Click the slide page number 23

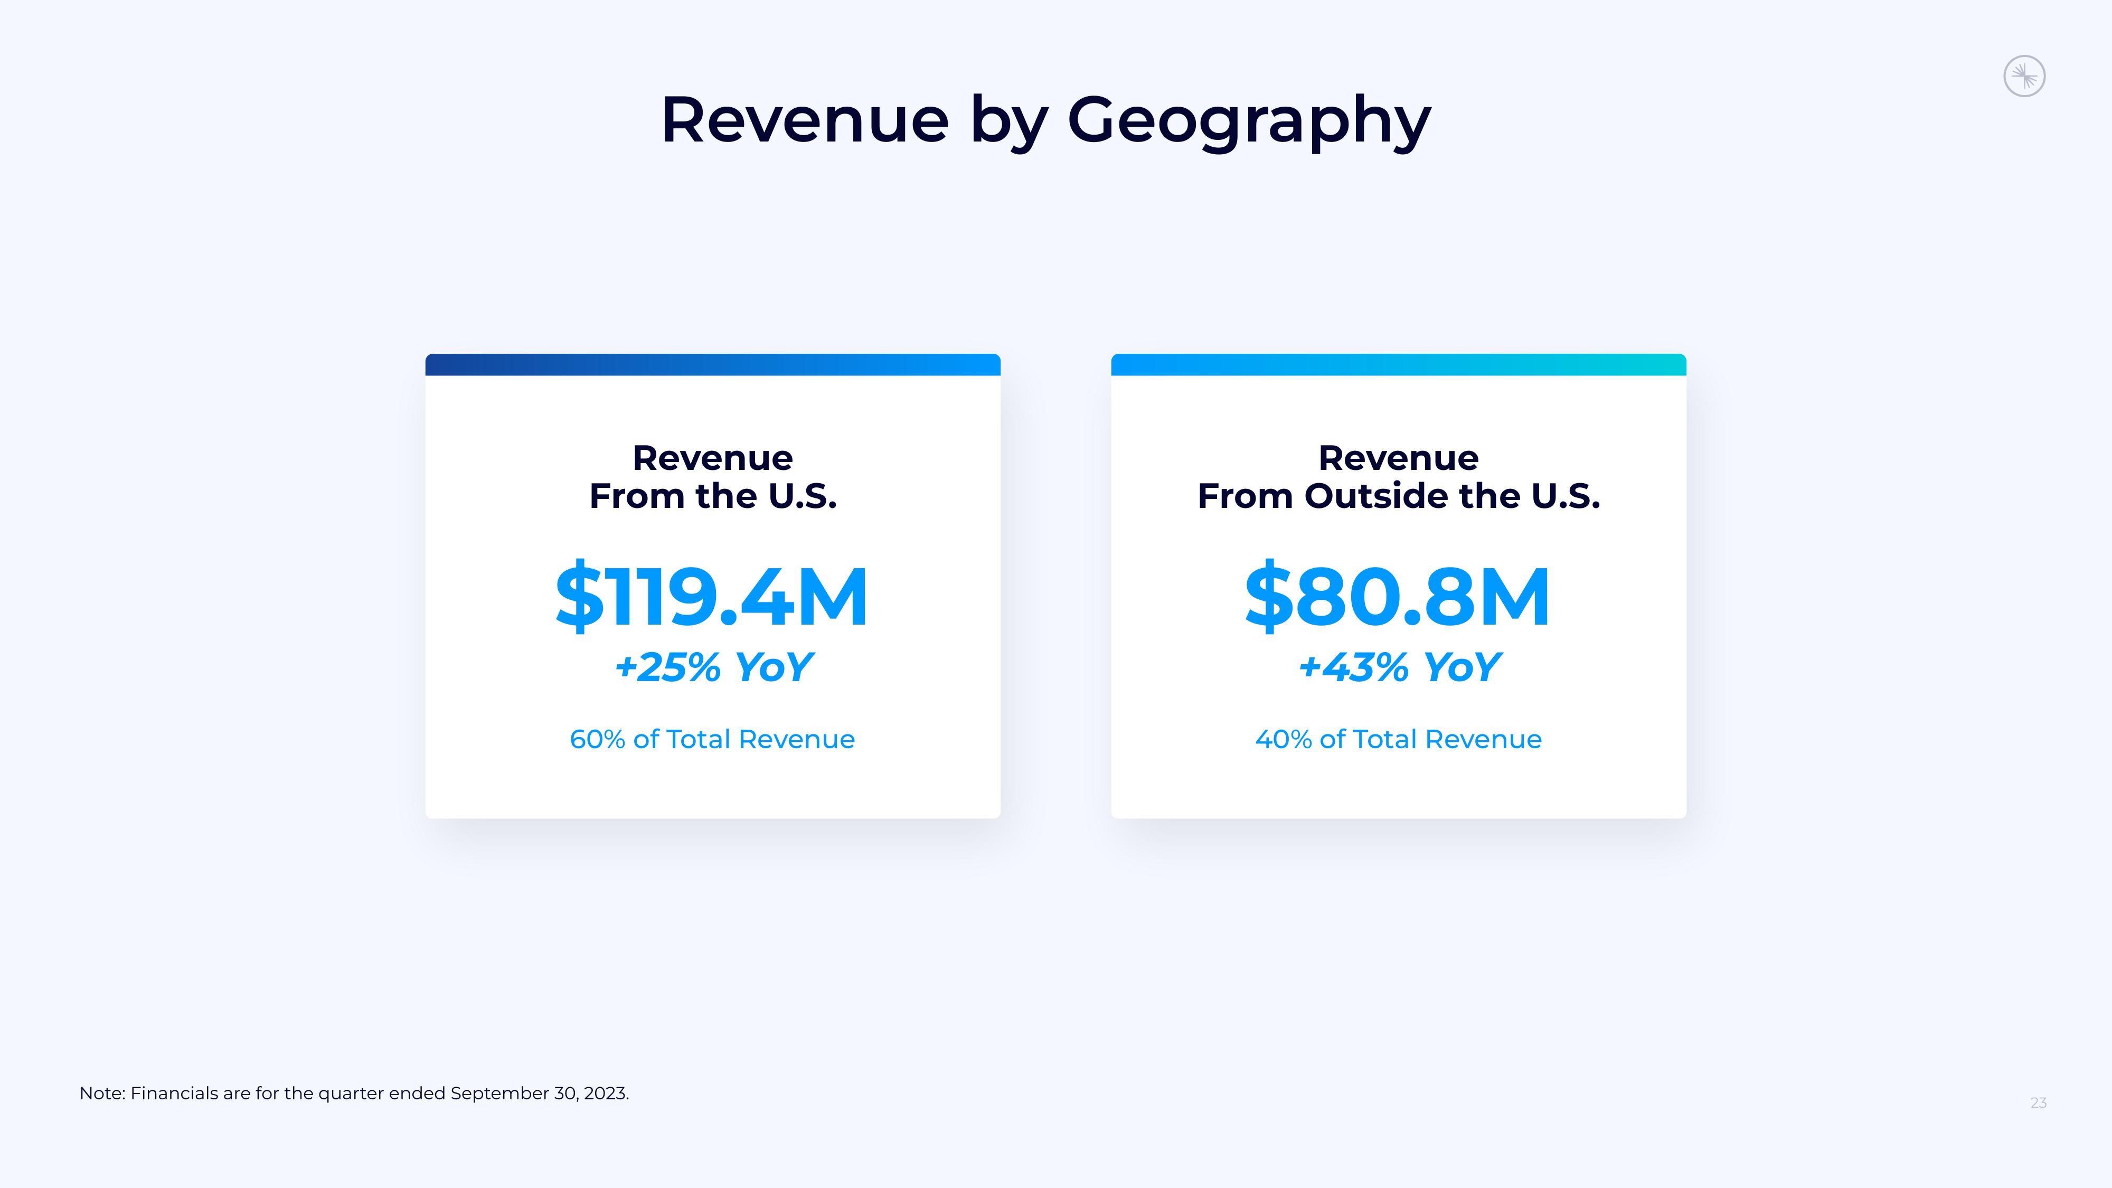pyautogui.click(x=2038, y=1103)
